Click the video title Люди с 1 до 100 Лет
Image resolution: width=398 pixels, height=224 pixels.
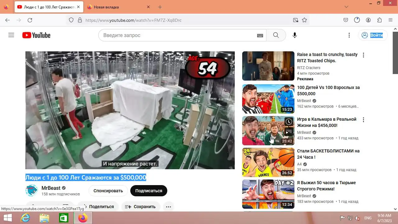click(x=86, y=177)
